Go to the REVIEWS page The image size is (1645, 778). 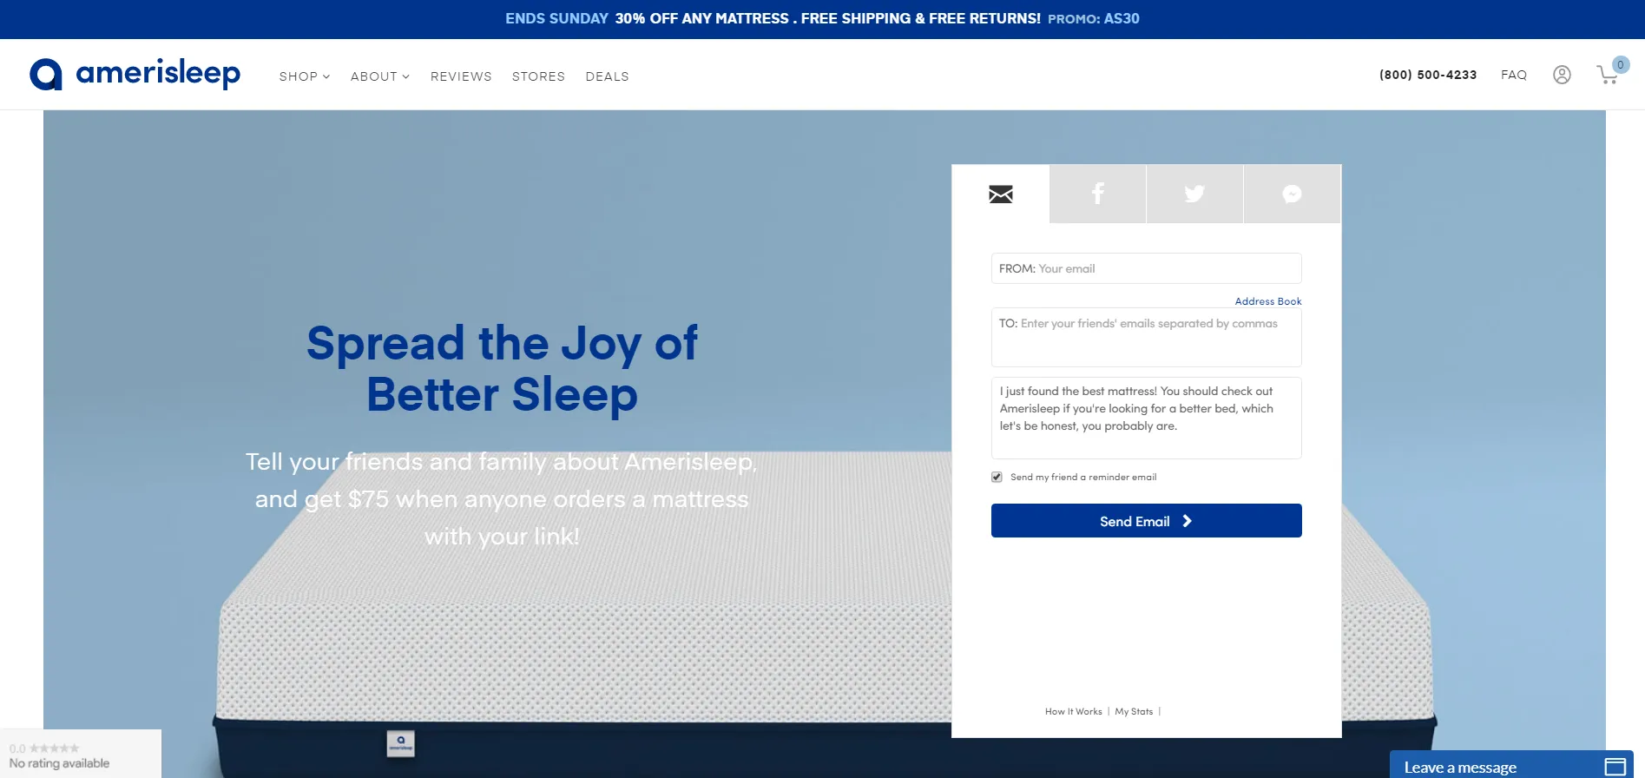pos(461,76)
